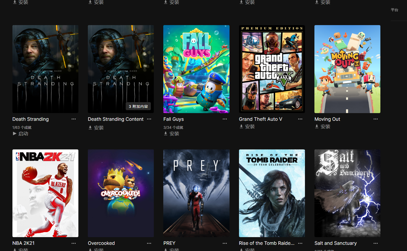Install Moving Out via 安装
Image resolution: width=407 pixels, height=251 pixels.
click(x=322, y=126)
